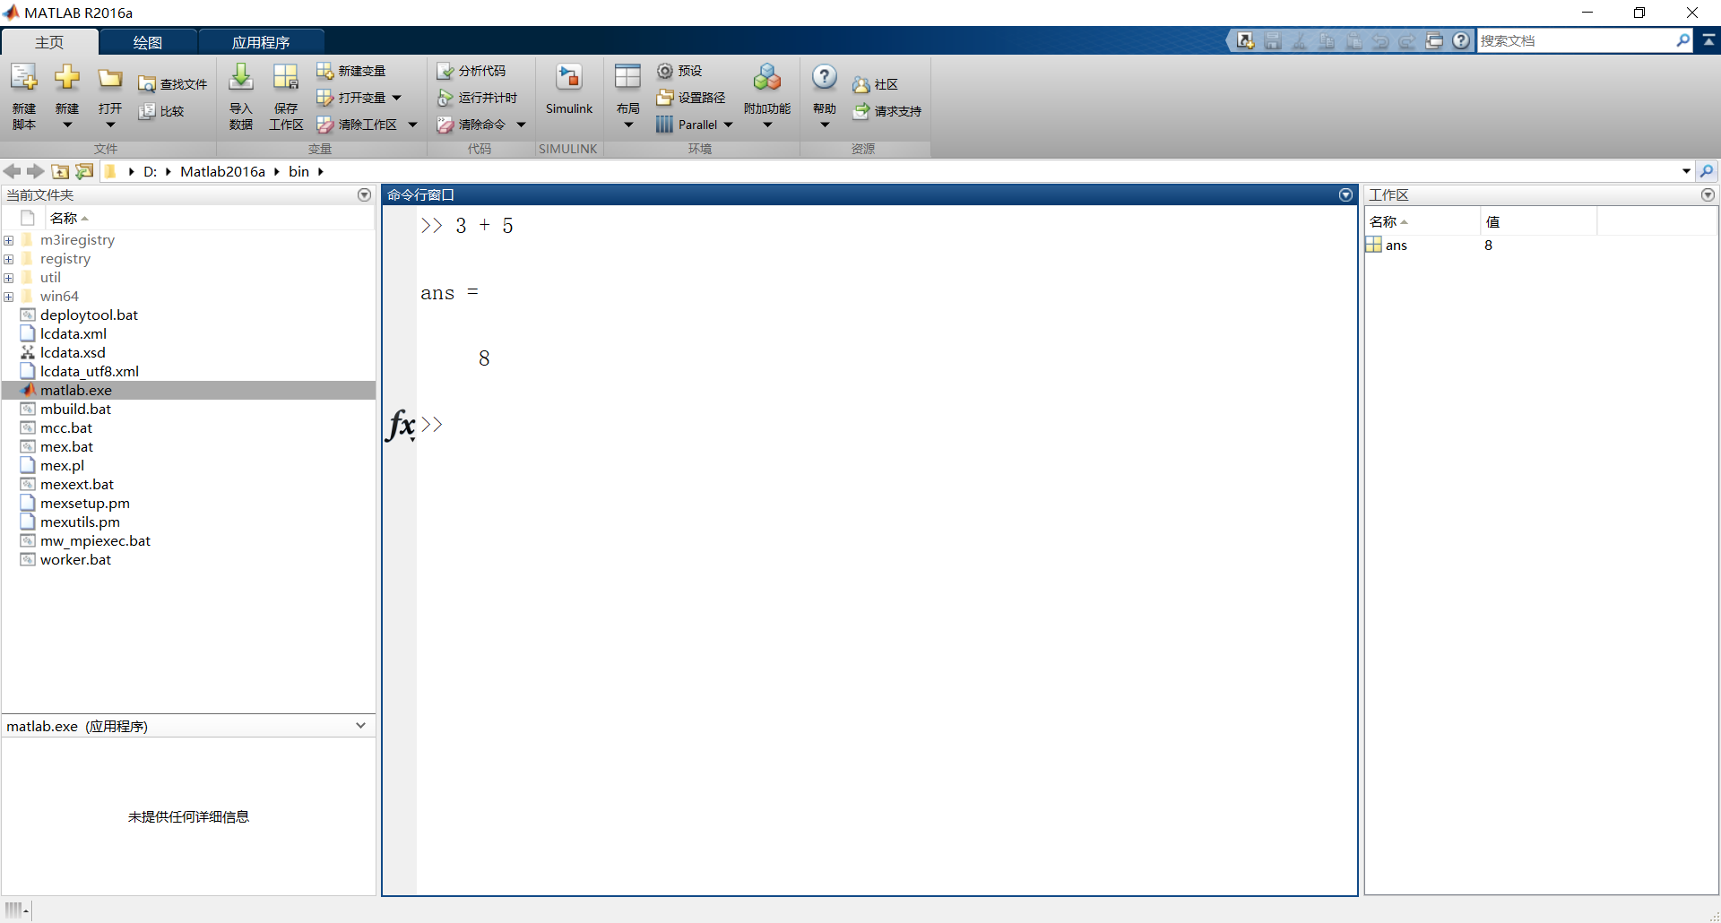Switch to the 应用程序 (Apps) tab
This screenshot has height=923, width=1721.
(261, 42)
